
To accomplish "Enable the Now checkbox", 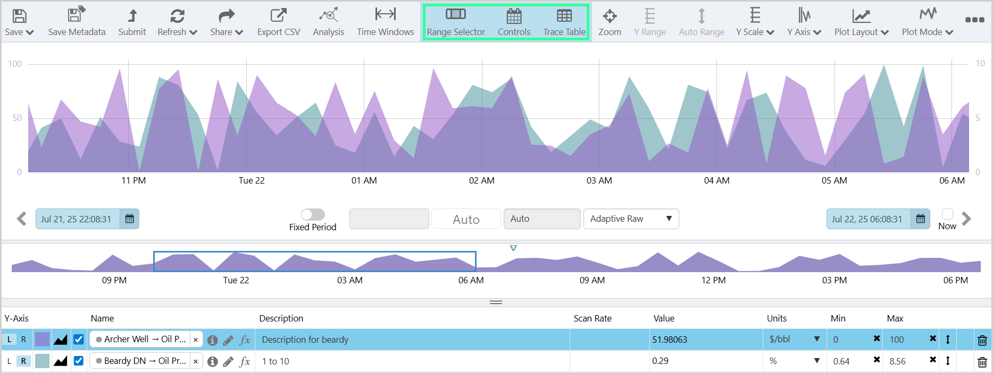I will point(947,214).
